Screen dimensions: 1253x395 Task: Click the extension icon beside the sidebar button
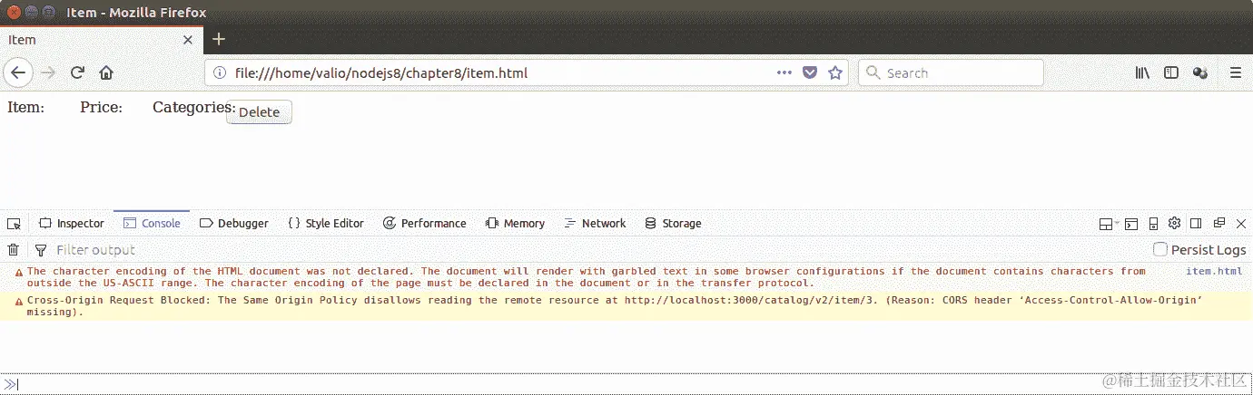pos(1200,73)
